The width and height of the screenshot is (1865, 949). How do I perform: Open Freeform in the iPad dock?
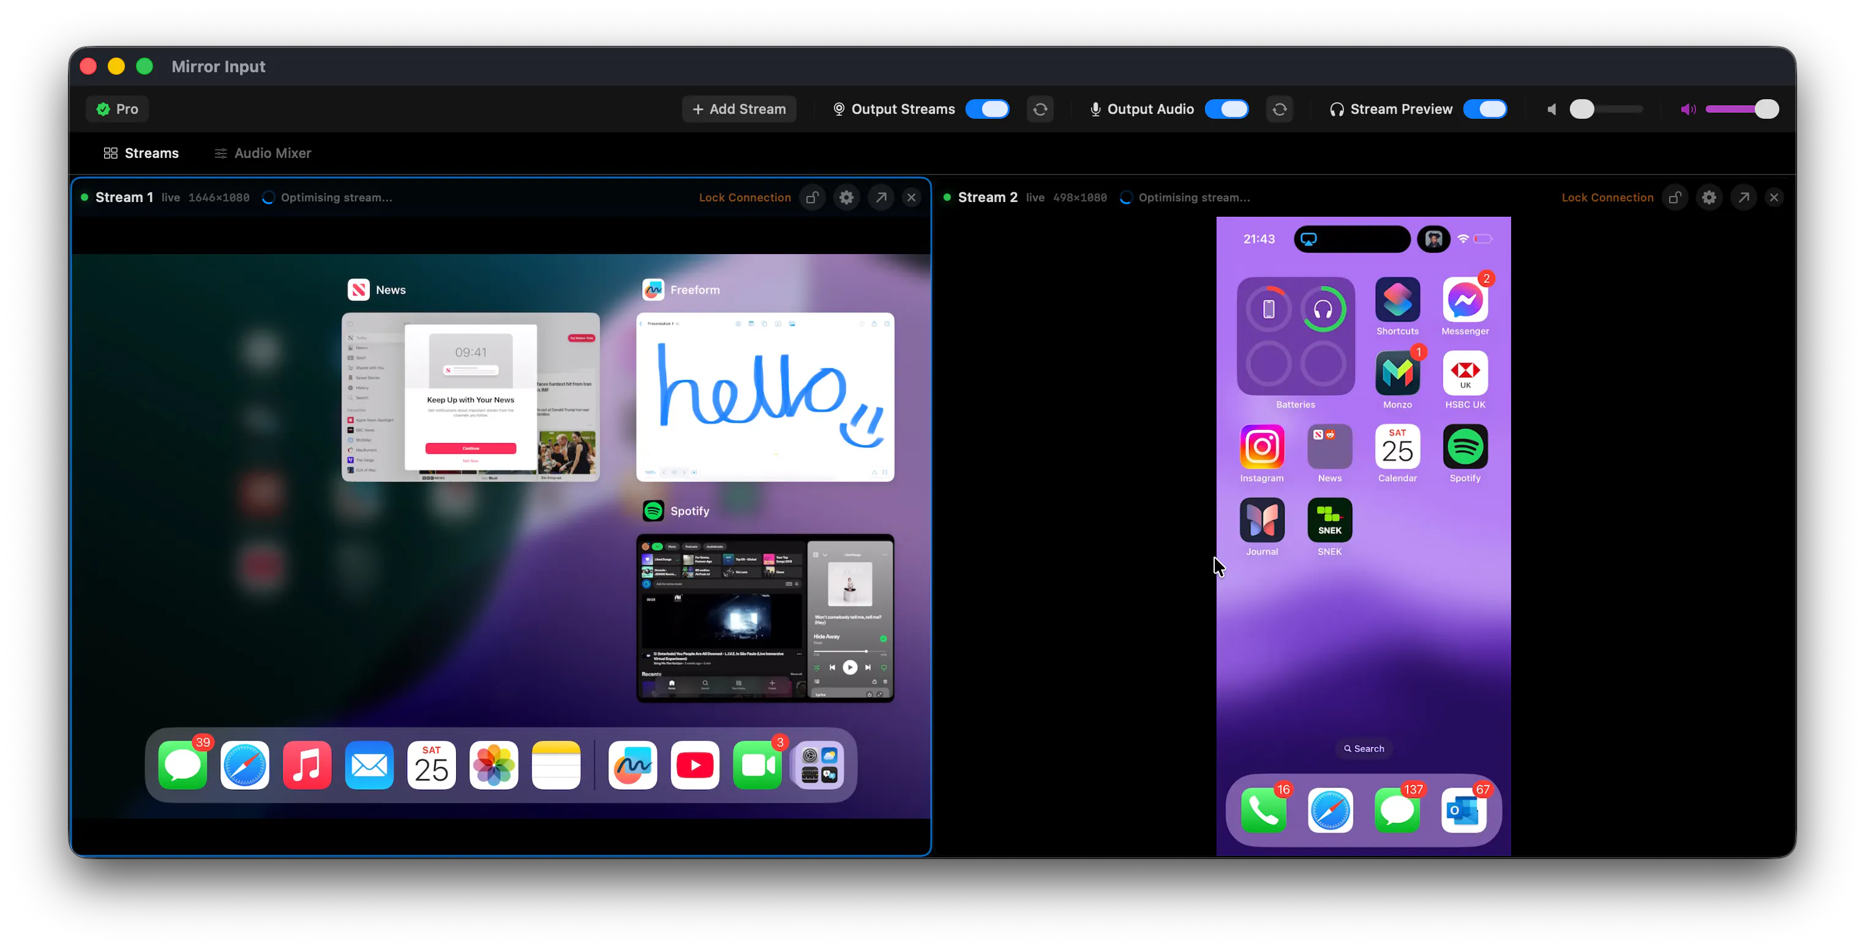(x=632, y=765)
